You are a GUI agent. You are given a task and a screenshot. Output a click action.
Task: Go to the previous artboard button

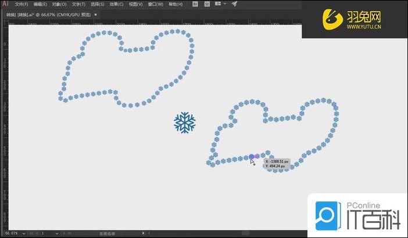pos(37,233)
